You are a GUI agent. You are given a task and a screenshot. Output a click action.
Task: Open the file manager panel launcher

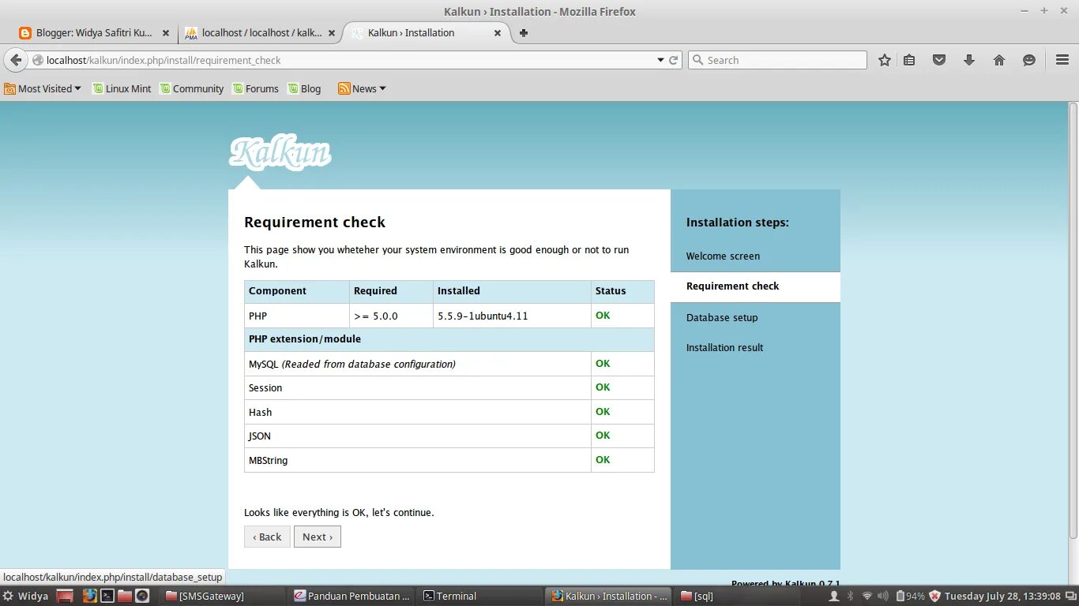(x=125, y=596)
